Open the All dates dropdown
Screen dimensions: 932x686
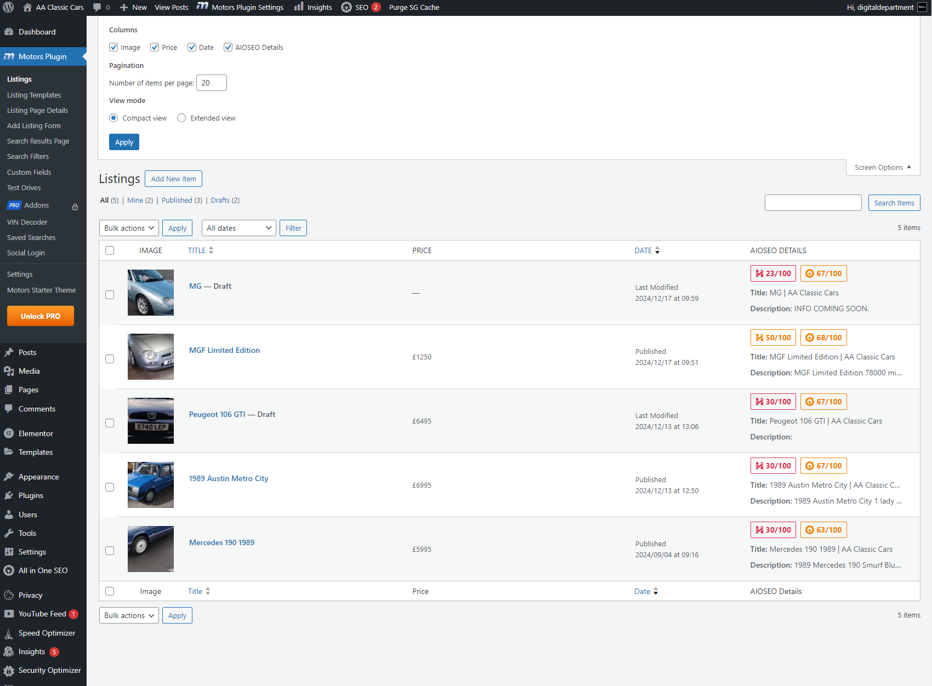click(x=239, y=228)
